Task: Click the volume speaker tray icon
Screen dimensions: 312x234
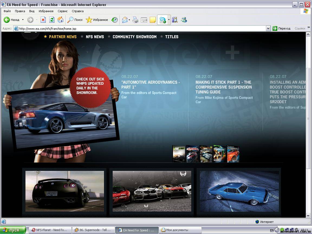Action: [296, 230]
